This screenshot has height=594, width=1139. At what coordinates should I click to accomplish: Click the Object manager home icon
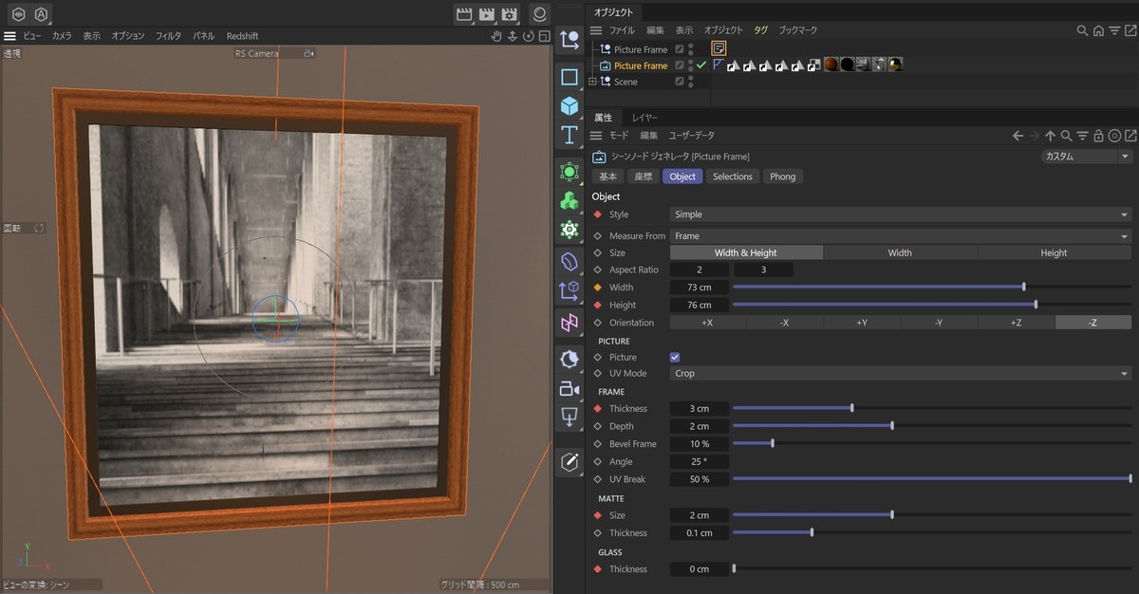pyautogui.click(x=1098, y=30)
